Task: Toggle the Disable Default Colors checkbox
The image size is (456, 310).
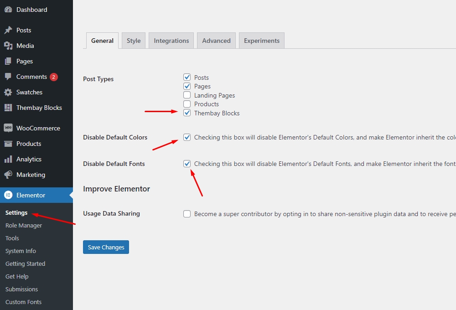Action: [187, 137]
